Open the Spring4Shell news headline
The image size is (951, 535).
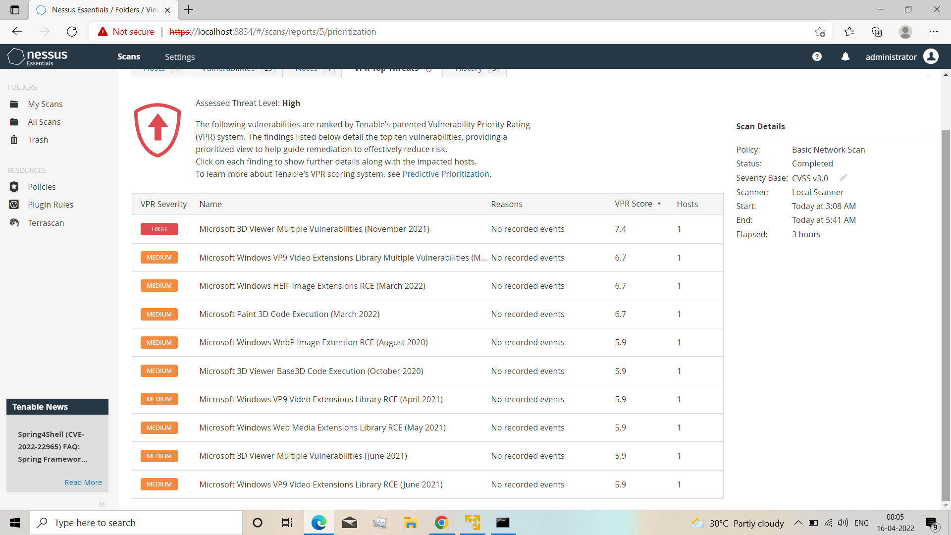coord(53,447)
